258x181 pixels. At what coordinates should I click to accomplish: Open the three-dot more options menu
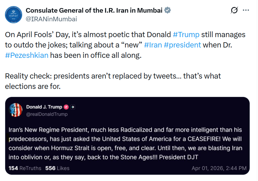(246, 10)
